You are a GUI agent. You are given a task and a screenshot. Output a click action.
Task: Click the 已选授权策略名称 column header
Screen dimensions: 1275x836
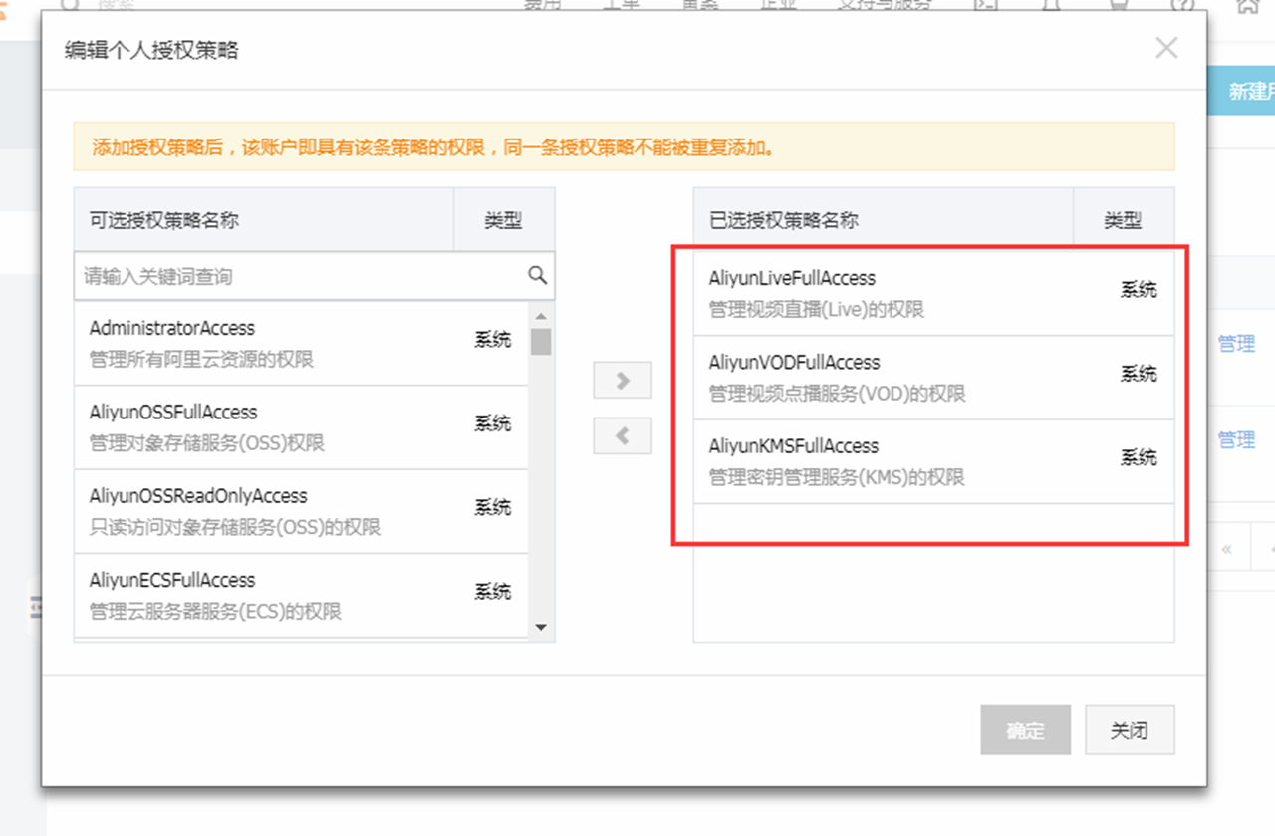[884, 220]
